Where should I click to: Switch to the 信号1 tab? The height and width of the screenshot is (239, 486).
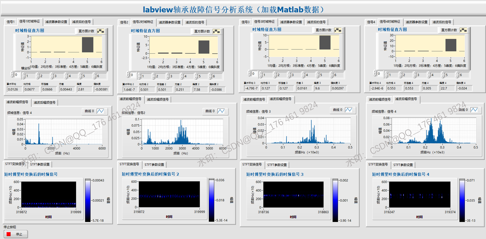pyautogui.click(x=10, y=22)
